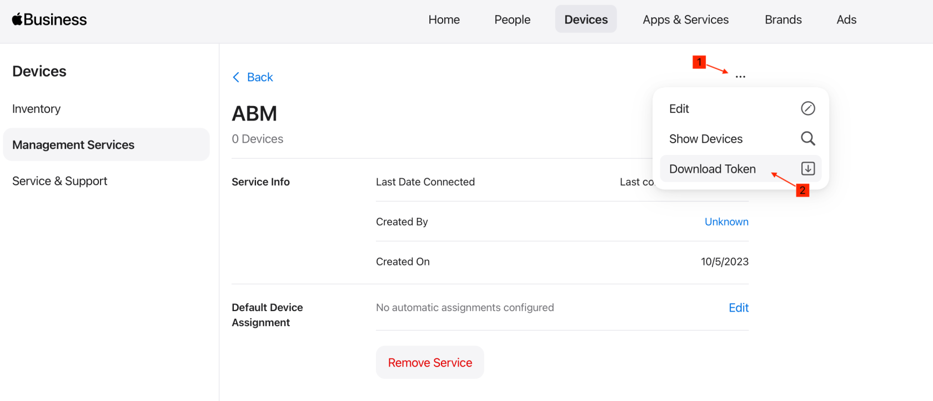This screenshot has width=933, height=401.
Task: Click the Unknown creator link
Action: [726, 222]
